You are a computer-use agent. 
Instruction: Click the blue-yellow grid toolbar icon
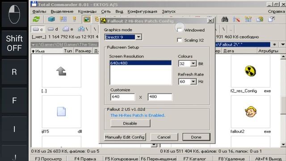coord(248,19)
